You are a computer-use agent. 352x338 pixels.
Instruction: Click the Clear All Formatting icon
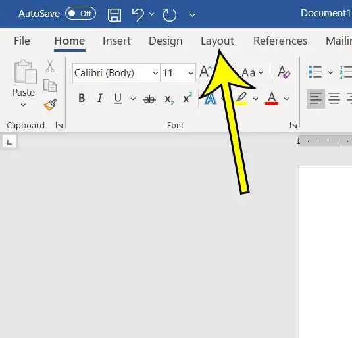pyautogui.click(x=284, y=72)
